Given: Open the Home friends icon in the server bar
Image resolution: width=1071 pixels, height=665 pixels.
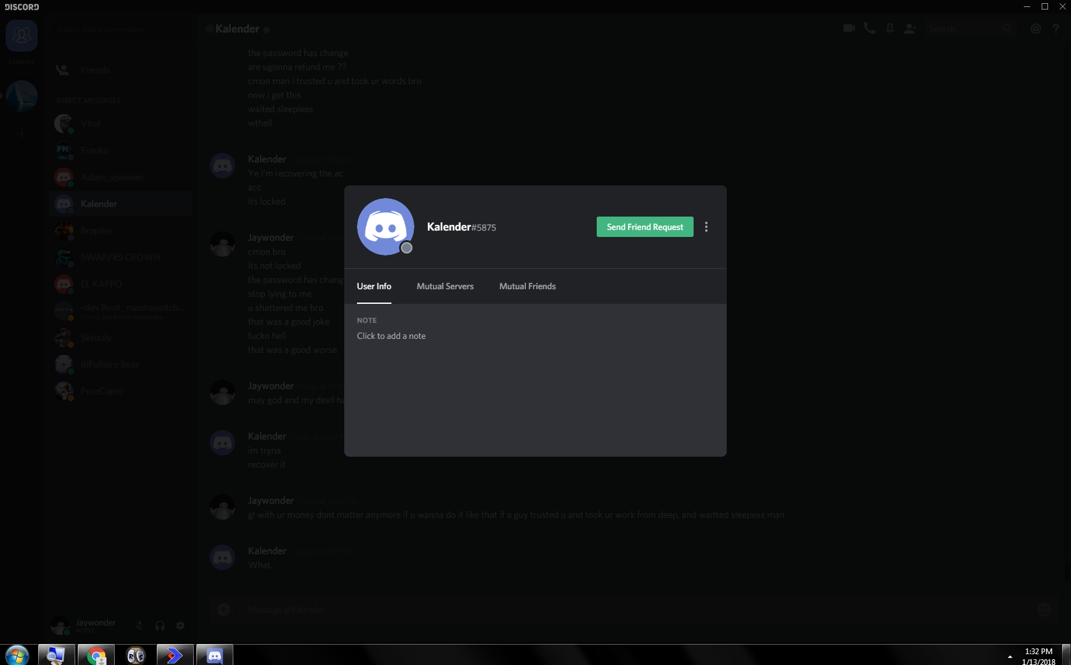Looking at the screenshot, I should pos(22,36).
